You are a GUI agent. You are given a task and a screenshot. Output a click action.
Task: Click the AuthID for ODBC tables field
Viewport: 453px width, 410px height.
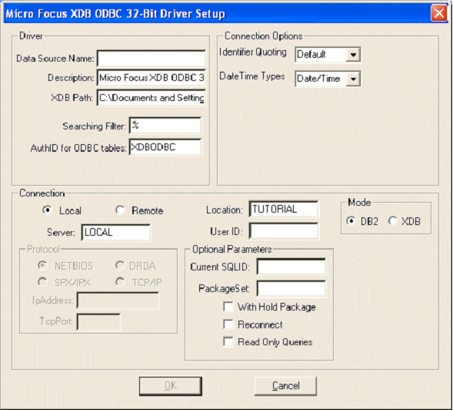tap(165, 147)
